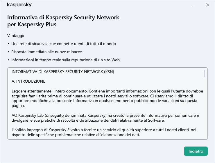This screenshot has height=163, width=215.
Task: Click the 'A. INTRODUZIONE' section heading
Action: click(x=28, y=81)
